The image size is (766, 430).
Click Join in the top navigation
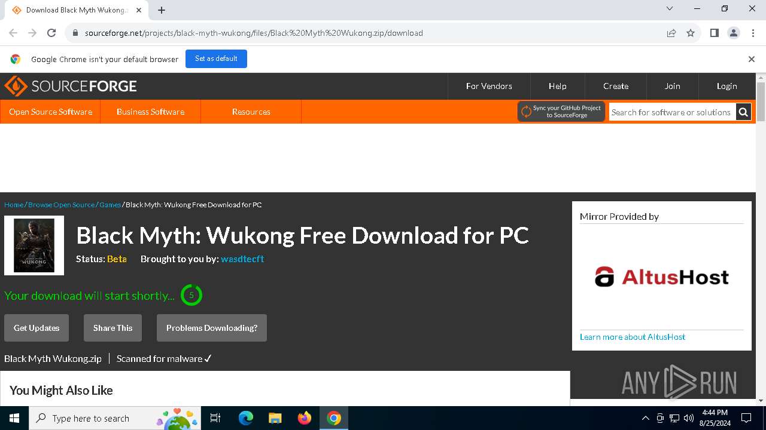pyautogui.click(x=672, y=86)
